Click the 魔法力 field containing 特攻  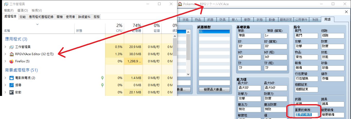(x=249, y=109)
